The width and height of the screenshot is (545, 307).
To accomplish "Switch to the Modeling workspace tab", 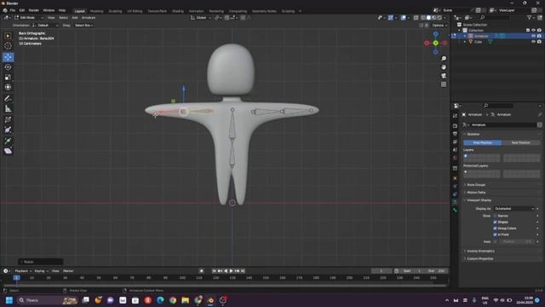I will [96, 11].
